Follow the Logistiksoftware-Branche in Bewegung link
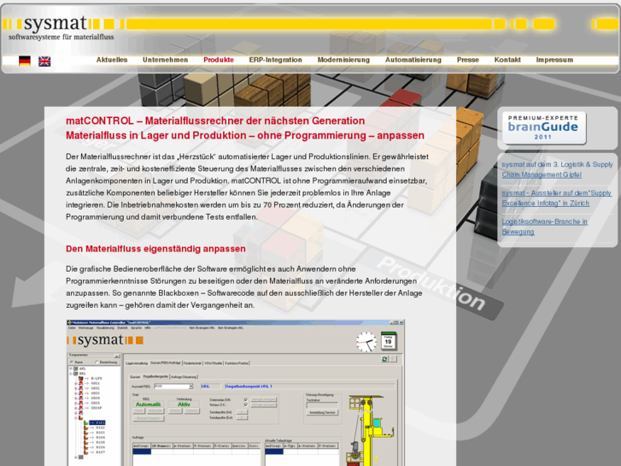This screenshot has height=466, width=621. coord(545,227)
